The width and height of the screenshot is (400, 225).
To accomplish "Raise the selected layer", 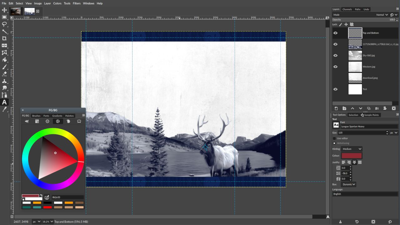I will [x=352, y=108].
